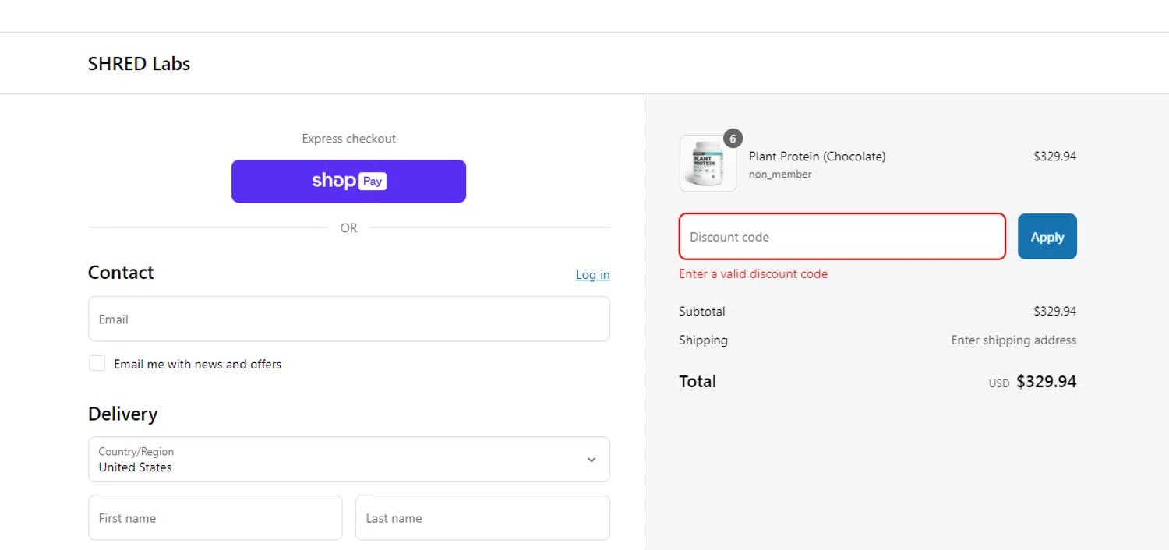Click the Contact heading

[121, 272]
